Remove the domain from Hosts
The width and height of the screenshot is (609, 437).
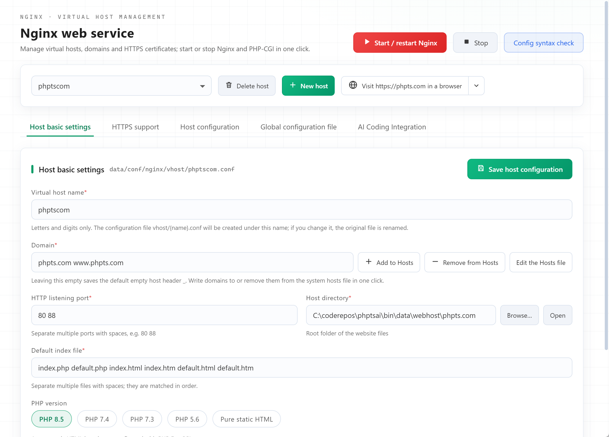464,263
